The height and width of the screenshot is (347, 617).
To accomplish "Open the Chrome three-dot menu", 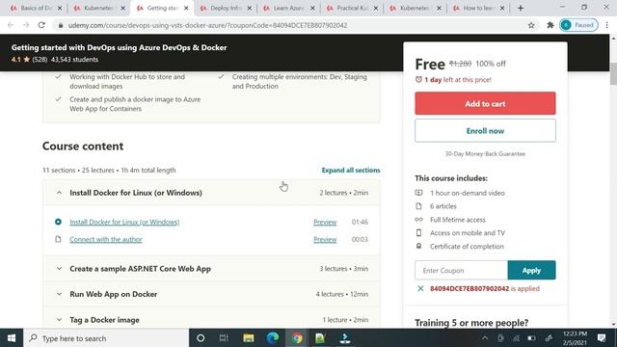I will tap(606, 25).
